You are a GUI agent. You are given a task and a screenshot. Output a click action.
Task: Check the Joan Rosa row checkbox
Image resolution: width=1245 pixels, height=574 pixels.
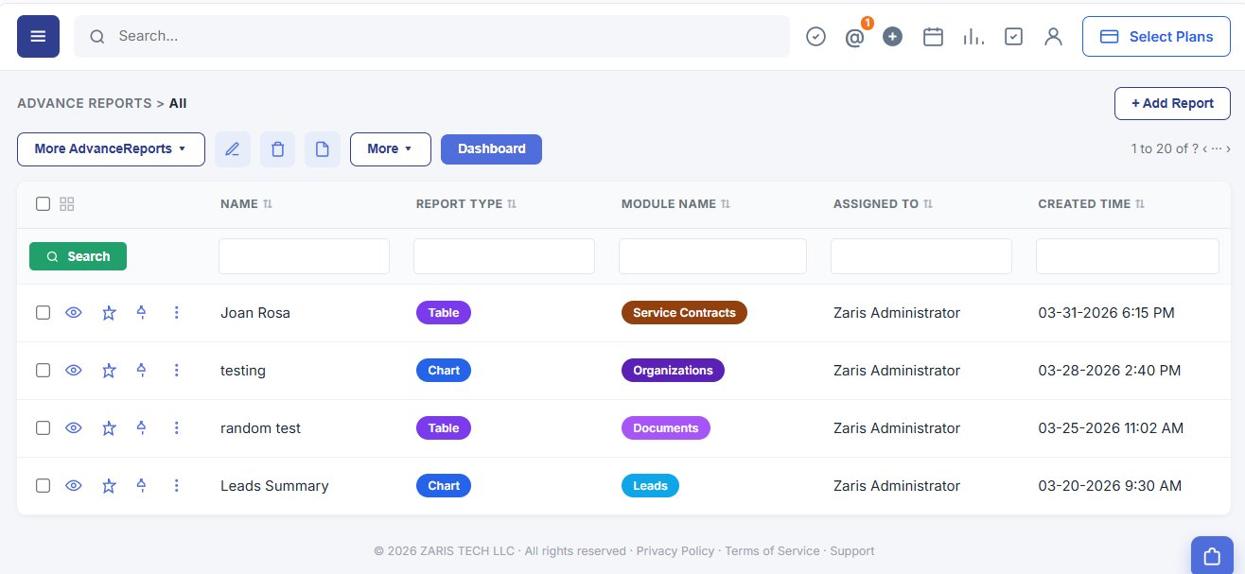43,313
